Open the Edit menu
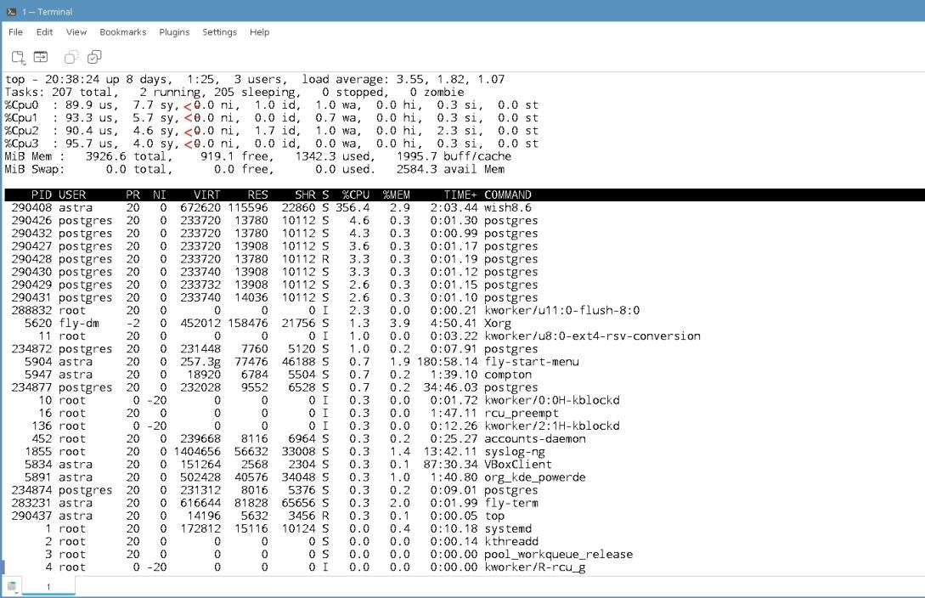 (x=44, y=32)
